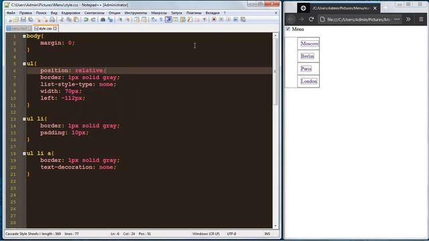The height and width of the screenshot is (241, 429).
Task: Close the style.css tab
Action: (x=55, y=28)
